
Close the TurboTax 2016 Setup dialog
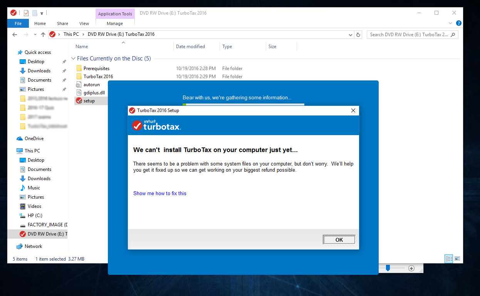(x=353, y=110)
